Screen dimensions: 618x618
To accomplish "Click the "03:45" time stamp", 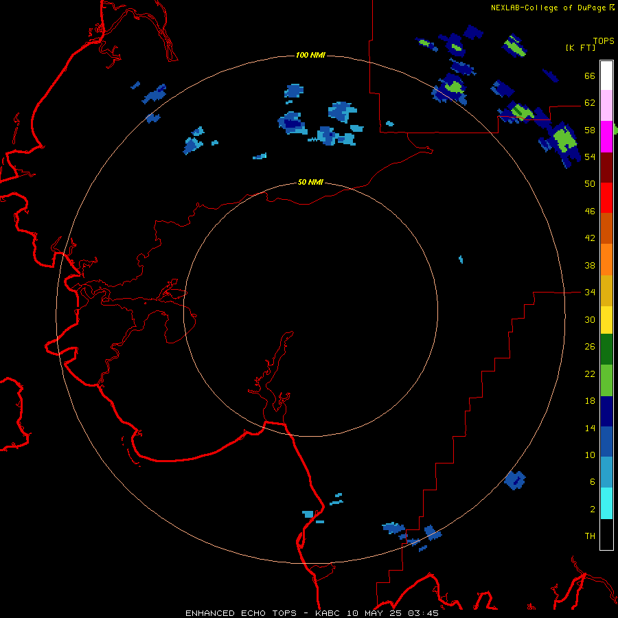I will pyautogui.click(x=423, y=613).
